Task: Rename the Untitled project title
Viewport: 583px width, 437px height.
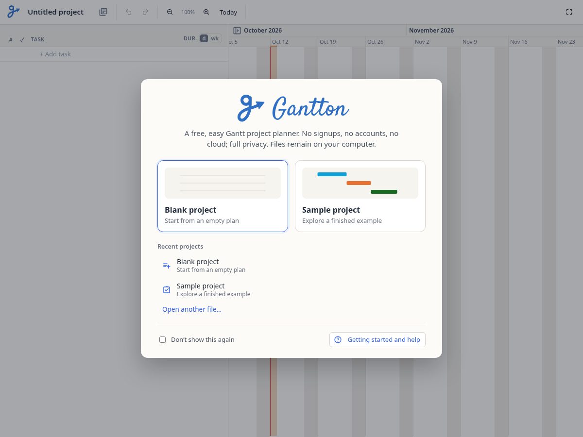Action: [x=55, y=12]
